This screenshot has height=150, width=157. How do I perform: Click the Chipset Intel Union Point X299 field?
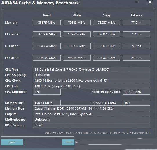[92, 114]
